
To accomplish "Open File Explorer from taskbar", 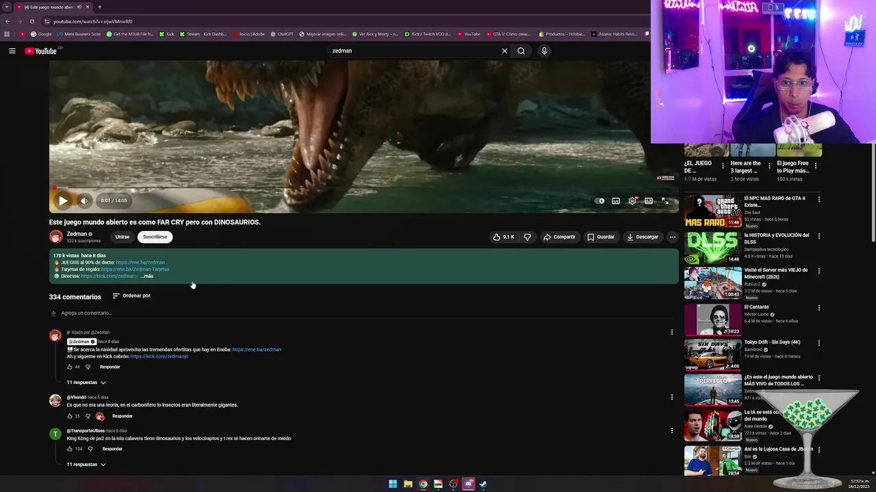I will pos(408,484).
